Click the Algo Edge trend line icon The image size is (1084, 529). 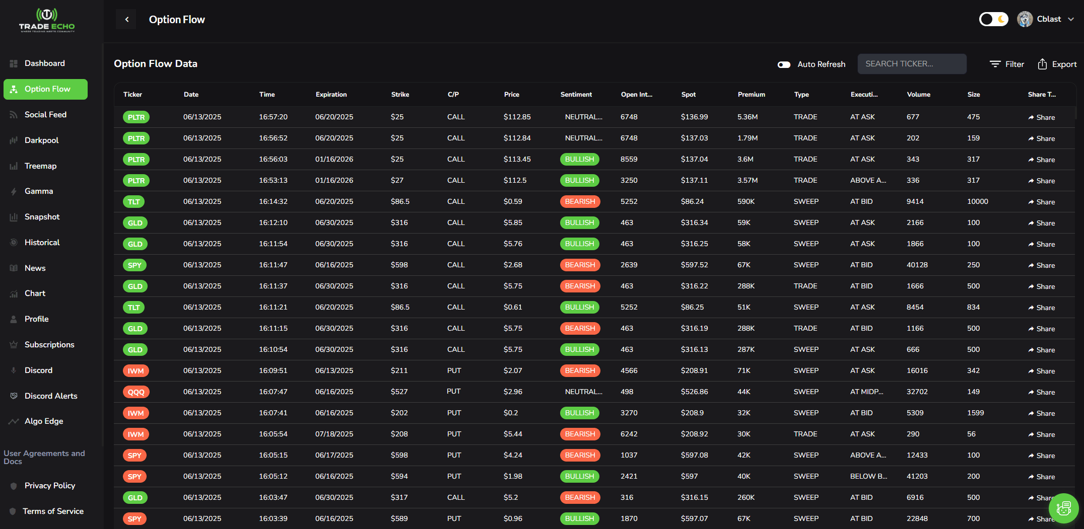click(x=14, y=421)
